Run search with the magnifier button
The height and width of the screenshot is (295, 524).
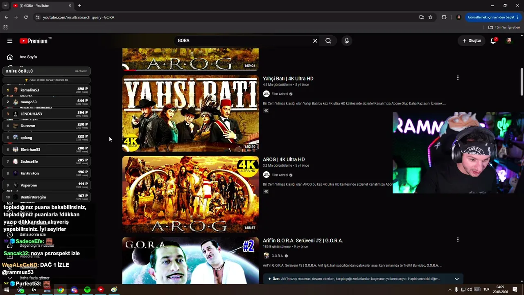(x=328, y=41)
